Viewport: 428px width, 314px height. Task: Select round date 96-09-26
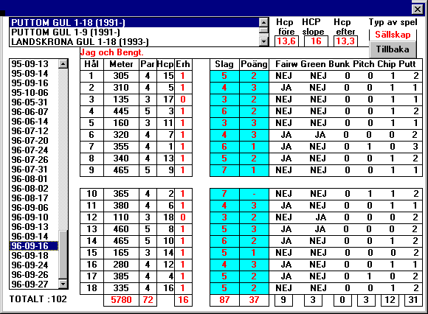click(34, 274)
